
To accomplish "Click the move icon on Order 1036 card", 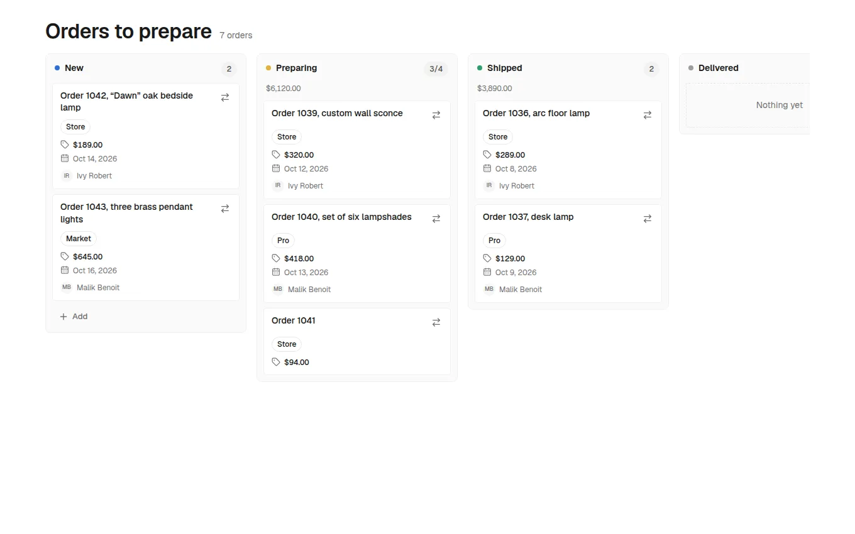I will 648,115.
